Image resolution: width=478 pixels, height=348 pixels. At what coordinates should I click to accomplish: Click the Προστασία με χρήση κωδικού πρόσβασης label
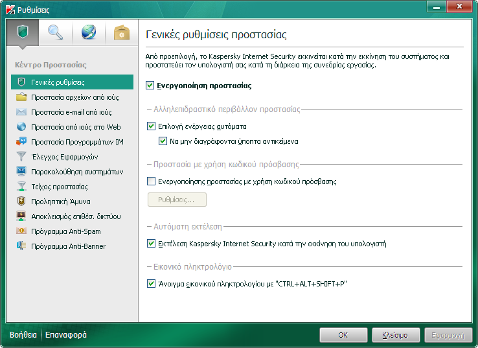[226, 165]
